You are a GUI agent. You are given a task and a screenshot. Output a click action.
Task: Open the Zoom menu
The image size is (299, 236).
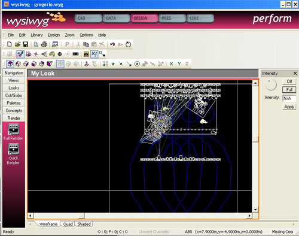(x=69, y=35)
